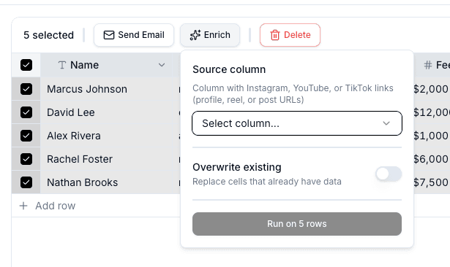This screenshot has height=267, width=450.
Task: Open the Select column dropdown
Action: [297, 123]
